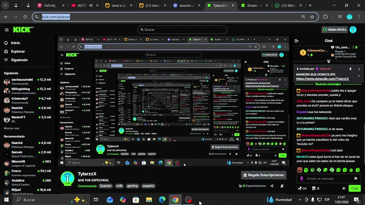Click the user avatar in Kick header
The width and height of the screenshot is (365, 205).
tap(353, 30)
